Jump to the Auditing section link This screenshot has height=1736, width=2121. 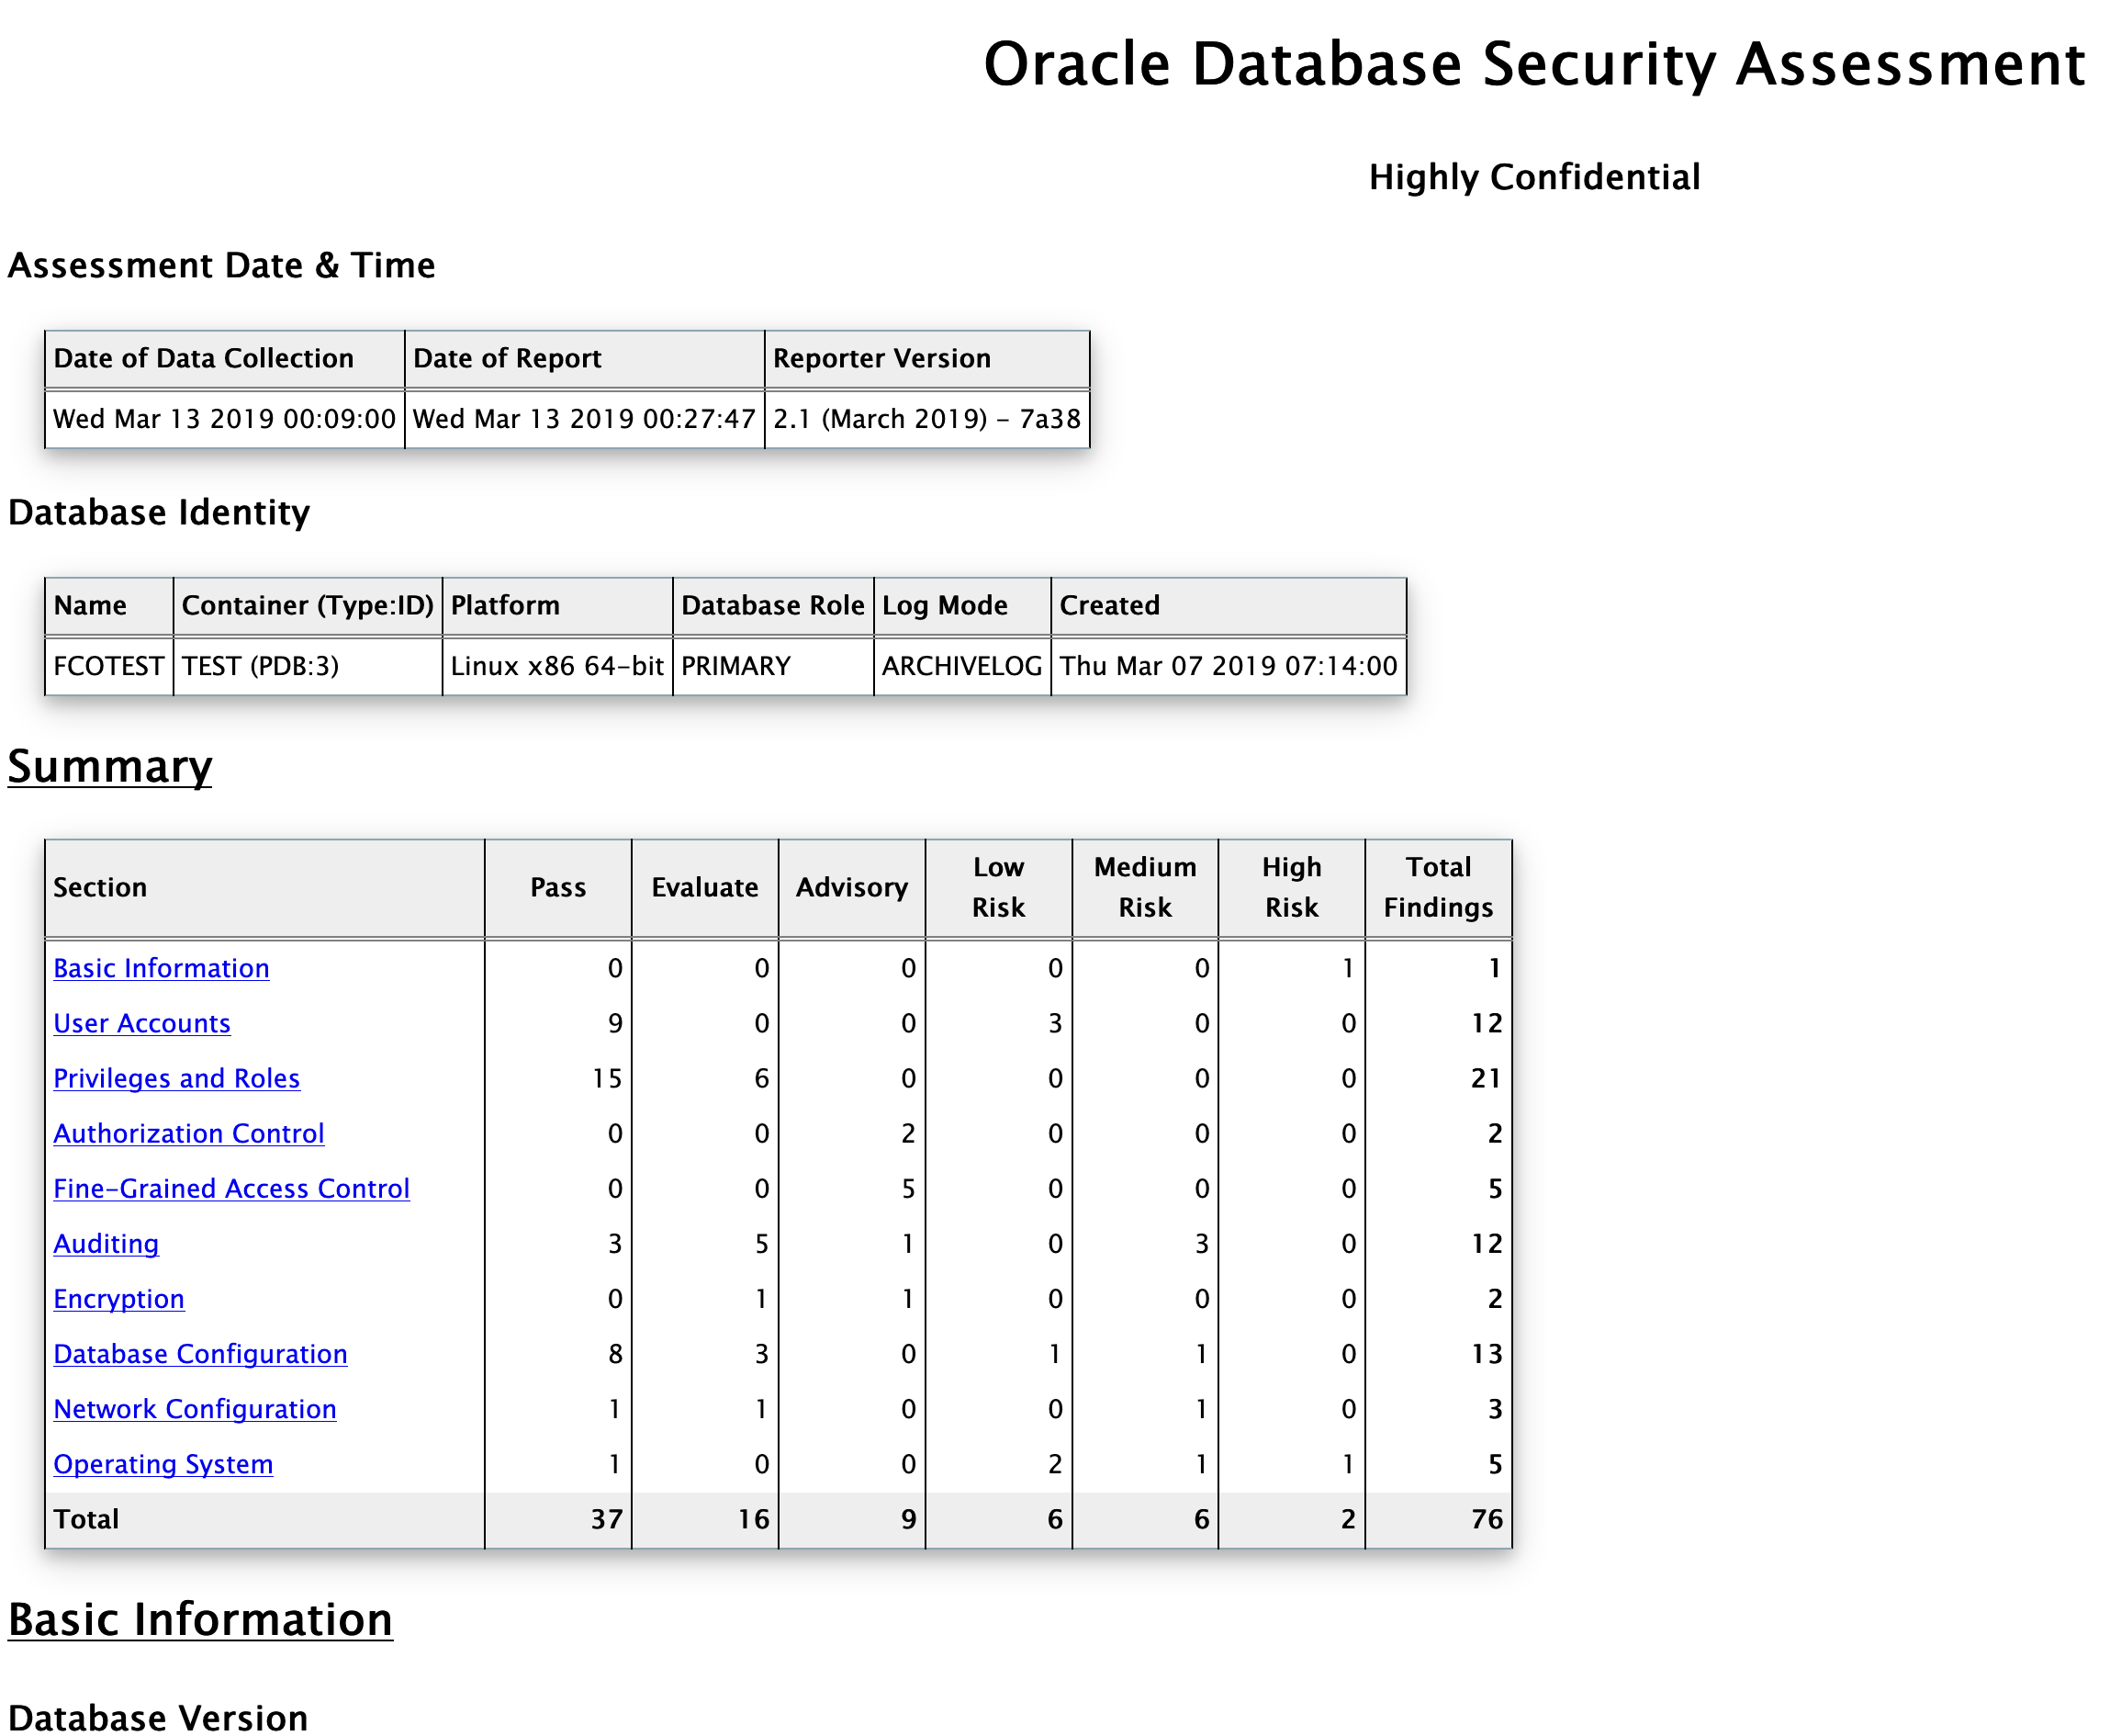pyautogui.click(x=106, y=1243)
